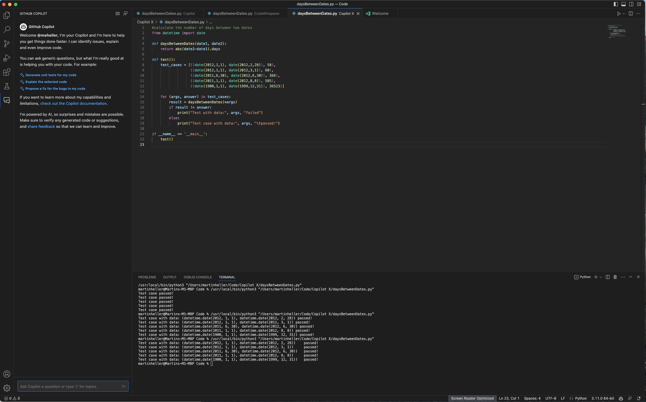Click the new terminal plus icon

(x=596, y=277)
